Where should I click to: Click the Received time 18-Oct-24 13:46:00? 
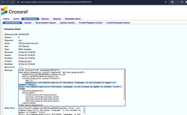point(27,52)
